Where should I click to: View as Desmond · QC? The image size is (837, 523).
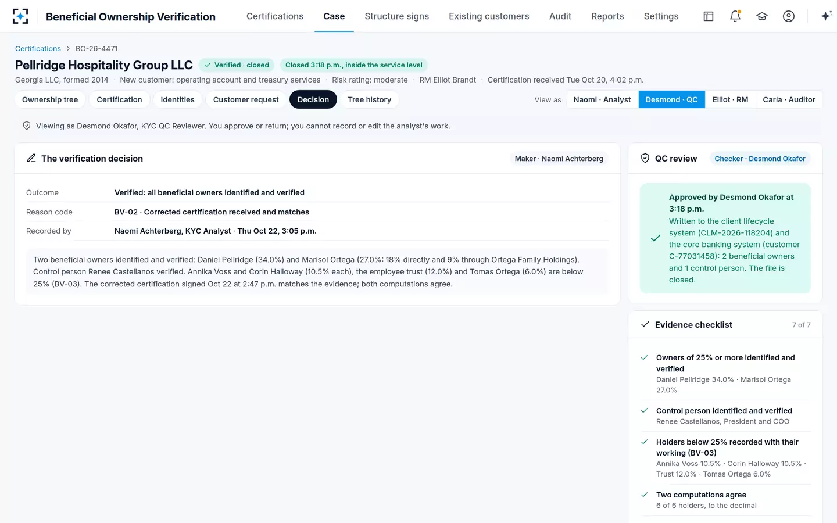click(671, 99)
